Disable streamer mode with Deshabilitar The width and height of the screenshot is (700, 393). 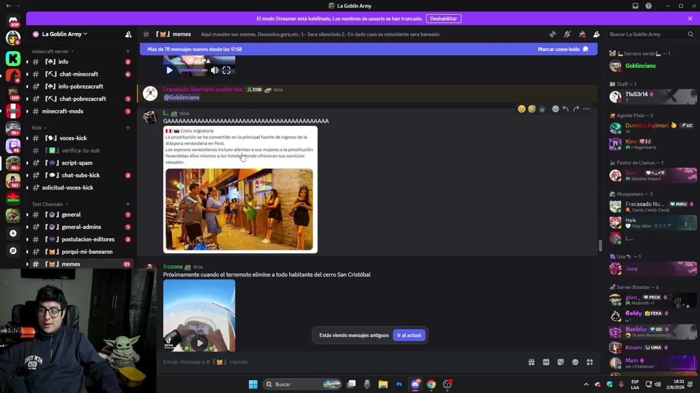tap(444, 19)
